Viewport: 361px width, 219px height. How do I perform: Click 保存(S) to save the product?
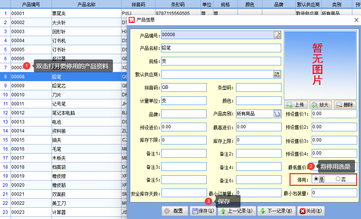203,211
